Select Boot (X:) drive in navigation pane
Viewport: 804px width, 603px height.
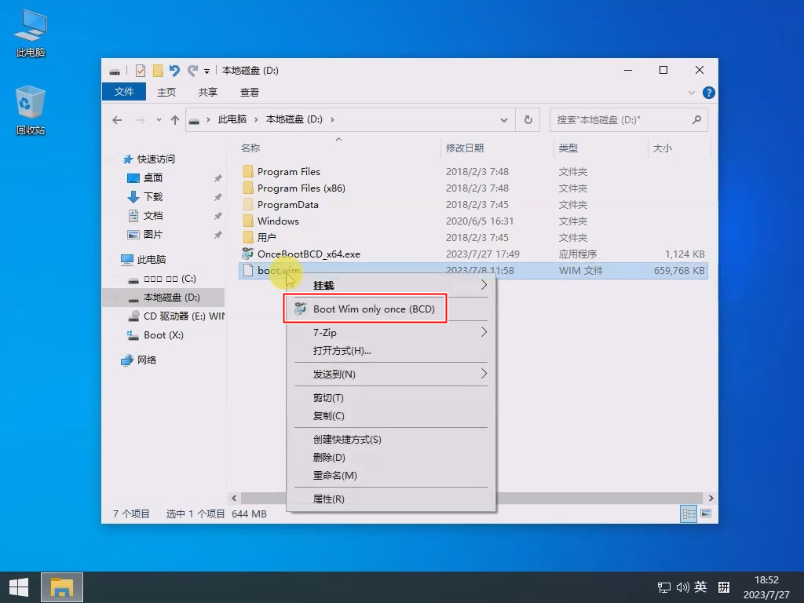pyautogui.click(x=155, y=334)
